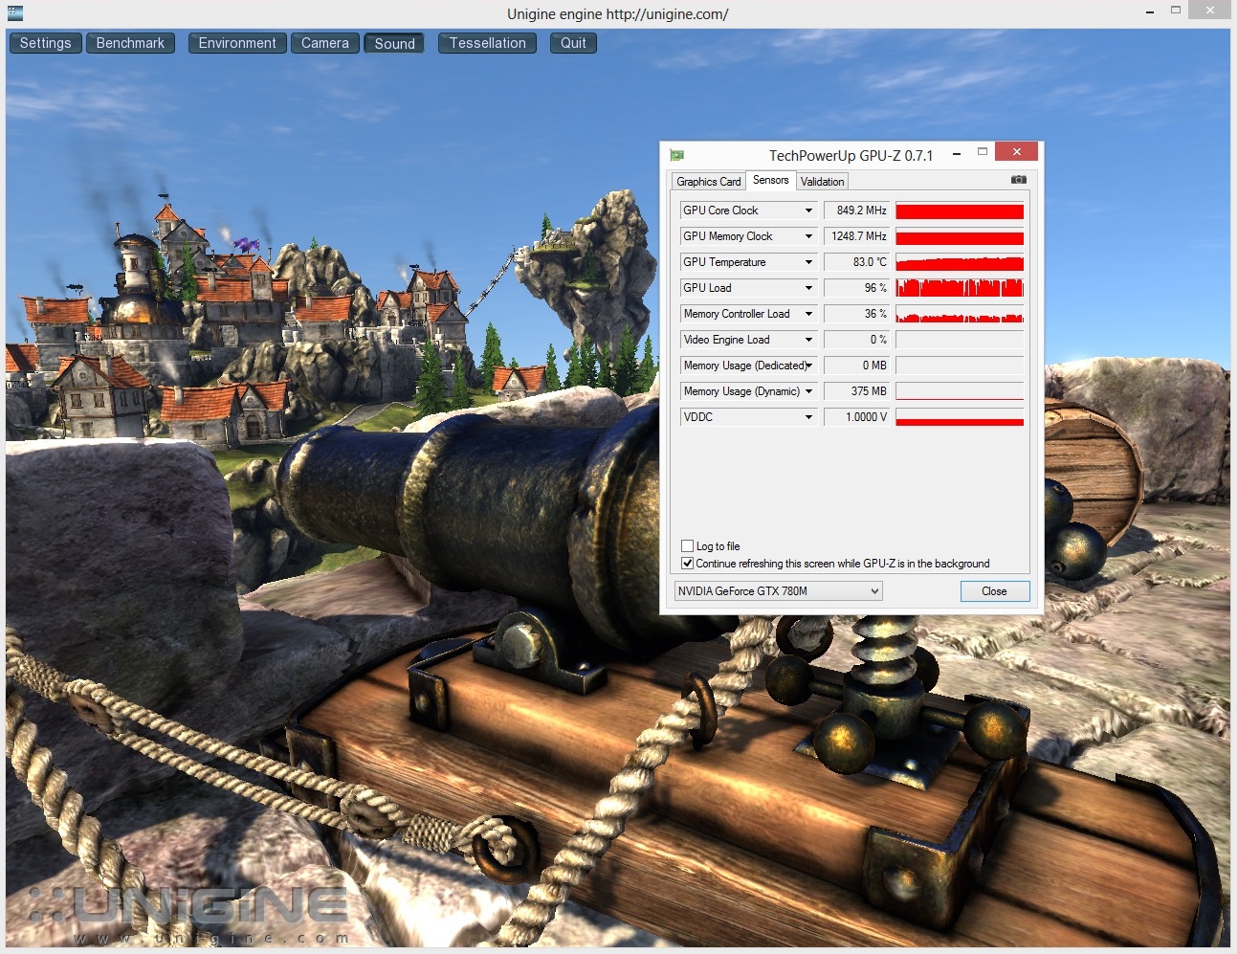
Task: Toggle the Sound button
Action: [394, 43]
